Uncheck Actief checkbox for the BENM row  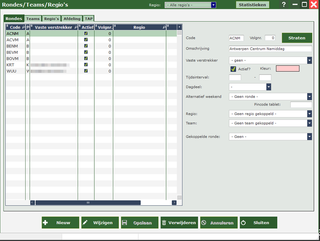click(x=86, y=46)
